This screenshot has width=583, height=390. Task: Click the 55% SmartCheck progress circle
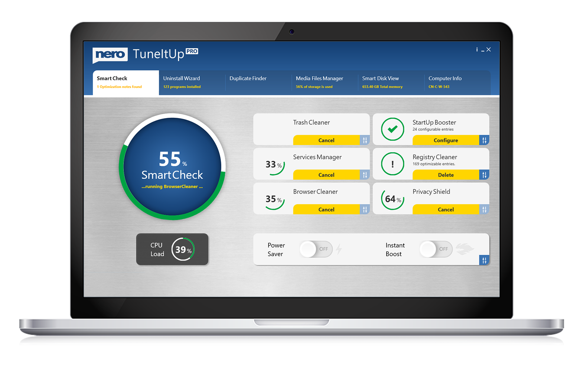tap(172, 167)
